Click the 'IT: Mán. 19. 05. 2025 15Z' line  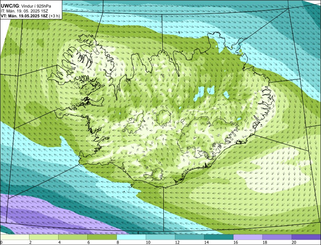coord(24,11)
